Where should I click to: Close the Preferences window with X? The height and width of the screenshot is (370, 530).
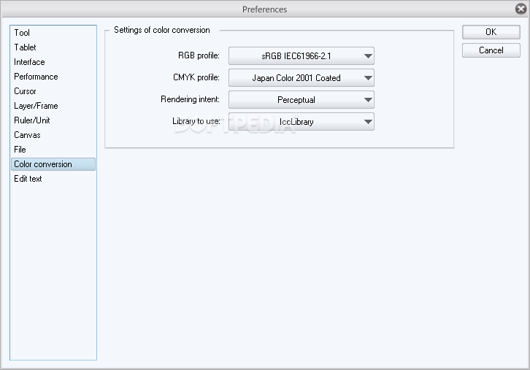[521, 9]
